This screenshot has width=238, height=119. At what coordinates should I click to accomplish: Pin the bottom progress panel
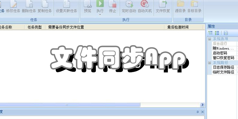[x=198, y=112]
